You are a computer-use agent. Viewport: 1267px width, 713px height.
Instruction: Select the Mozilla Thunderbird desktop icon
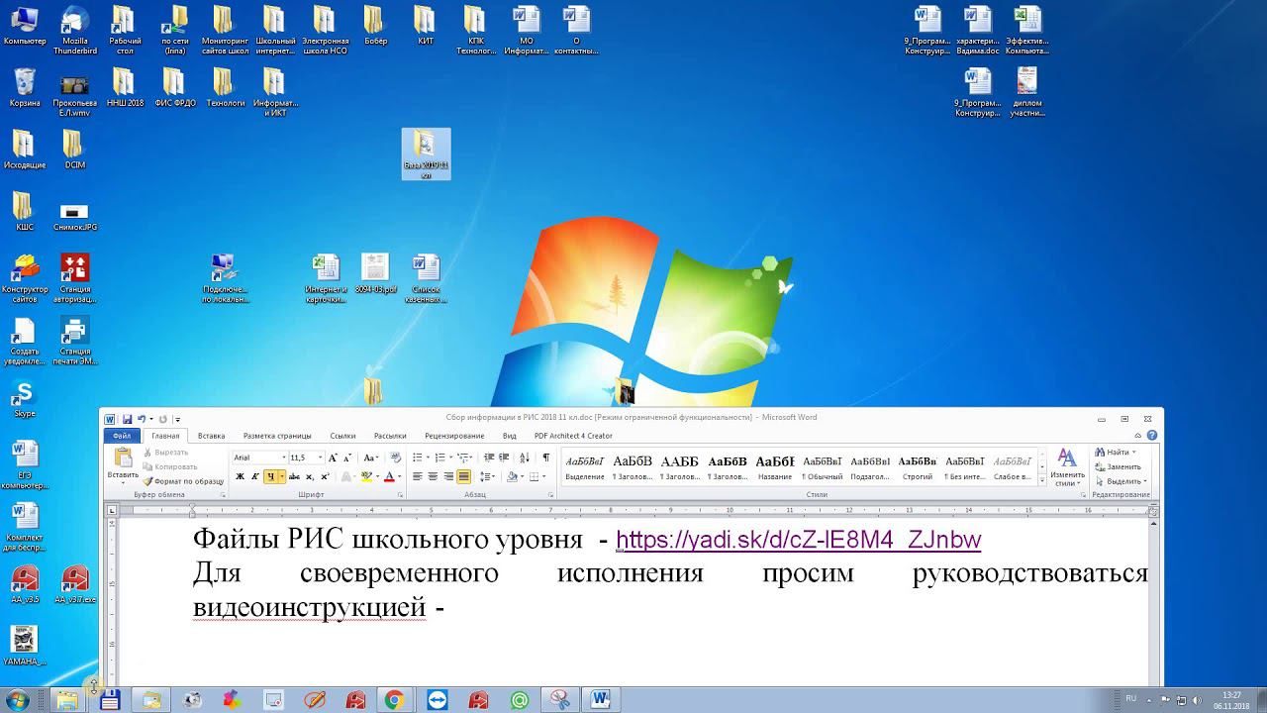click(x=75, y=31)
